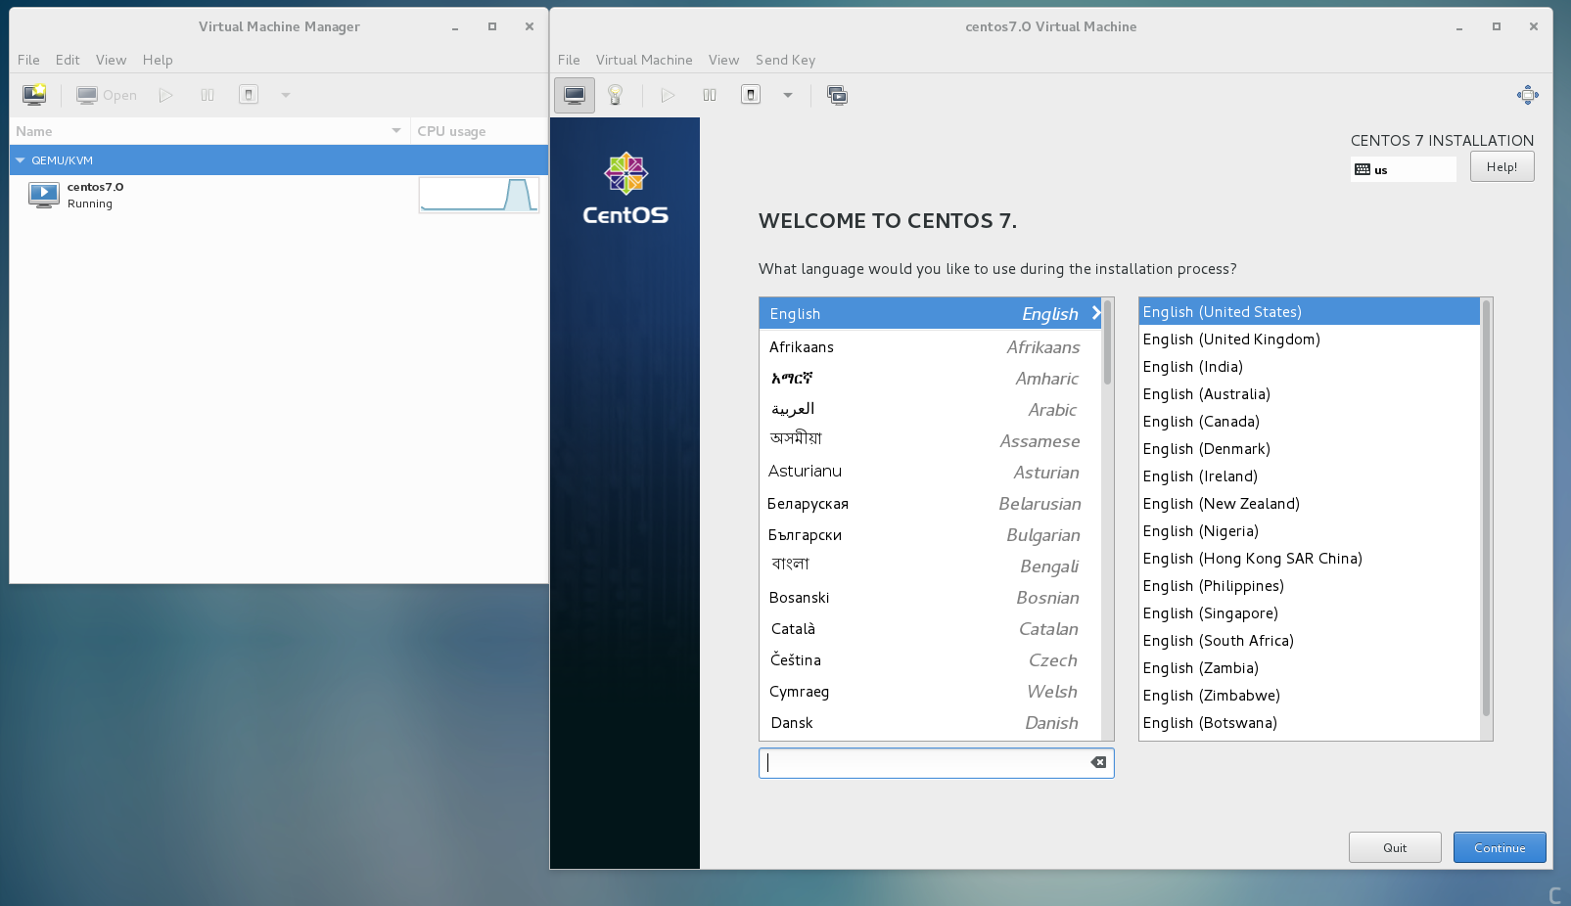
Task: Open the Help menu in Virtual Machine Manager
Action: (158, 60)
